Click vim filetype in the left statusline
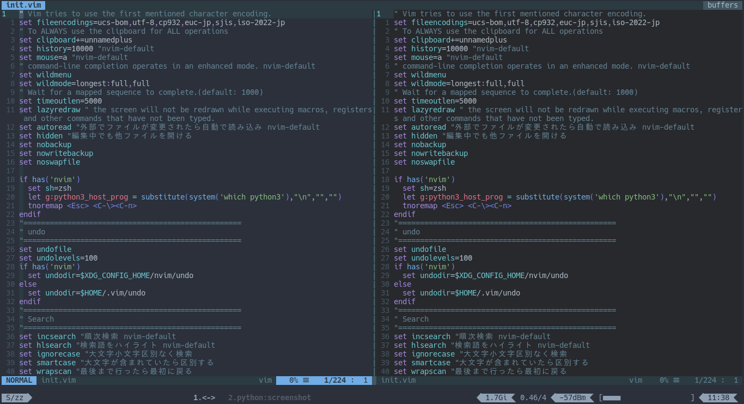 click(265, 380)
